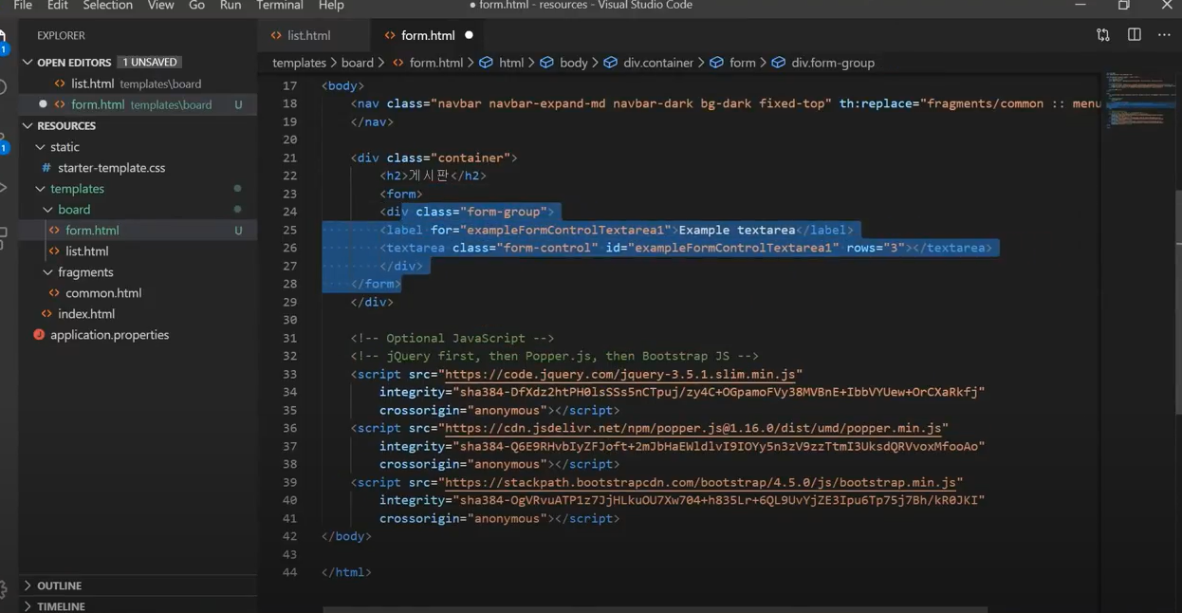1182x613 pixels.
Task: Select form.html under Open Editors
Action: pos(138,104)
